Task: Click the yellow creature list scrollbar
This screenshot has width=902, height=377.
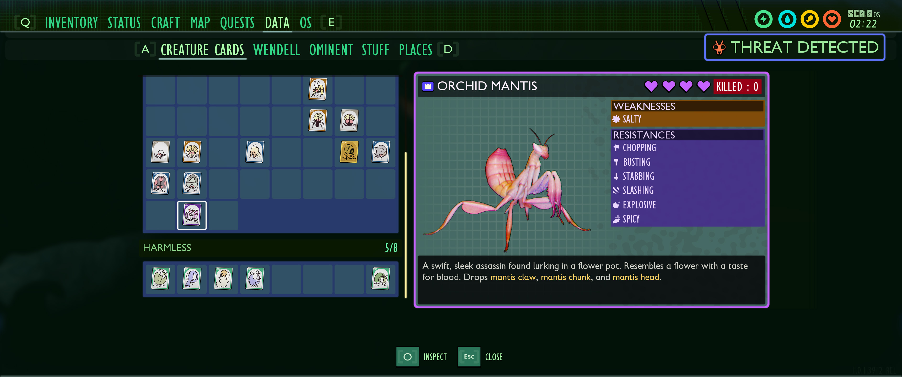Action: click(x=406, y=225)
